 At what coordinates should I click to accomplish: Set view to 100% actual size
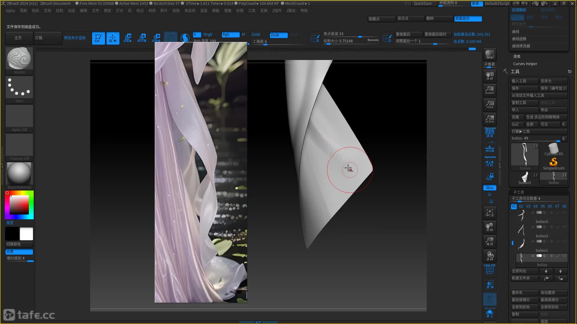pos(490,104)
